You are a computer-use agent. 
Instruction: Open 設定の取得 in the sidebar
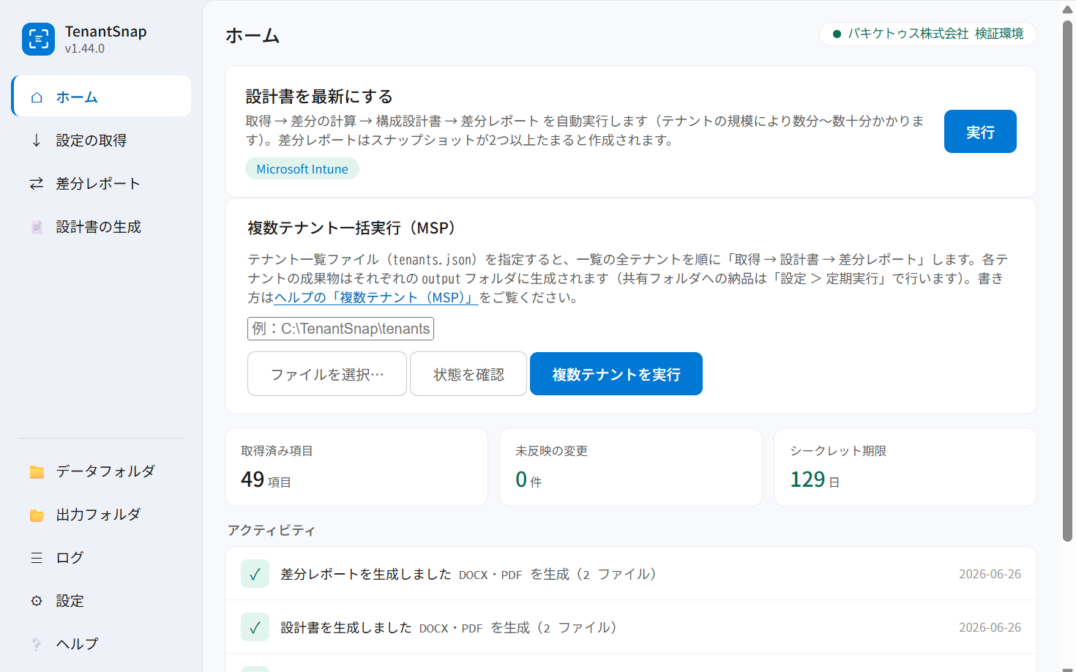101,140
